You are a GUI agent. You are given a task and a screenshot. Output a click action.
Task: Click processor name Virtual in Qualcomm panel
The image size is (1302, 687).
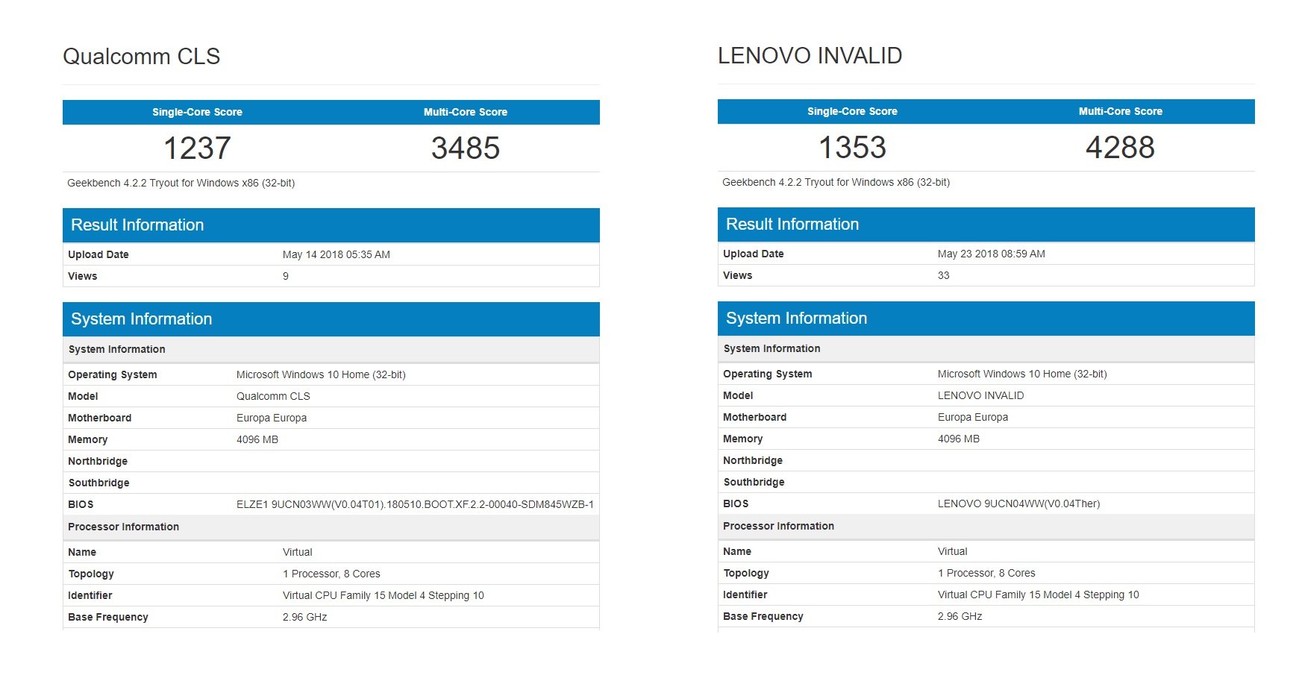click(x=297, y=552)
